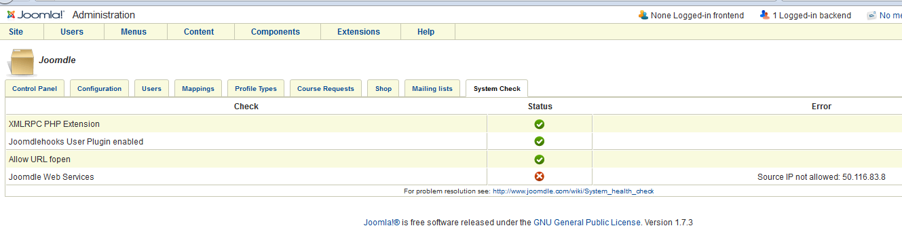This screenshot has width=902, height=247.
Task: Click the Status column header
Action: coord(540,107)
